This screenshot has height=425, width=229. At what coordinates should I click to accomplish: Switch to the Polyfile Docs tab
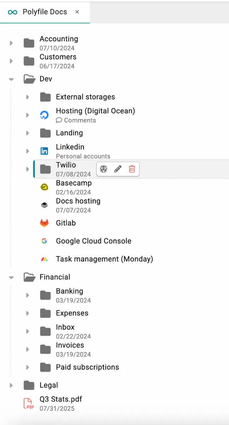(x=44, y=12)
